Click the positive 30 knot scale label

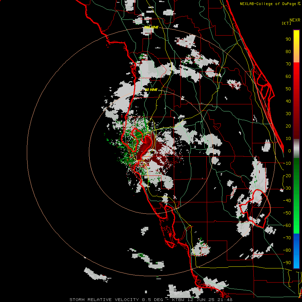288,114
